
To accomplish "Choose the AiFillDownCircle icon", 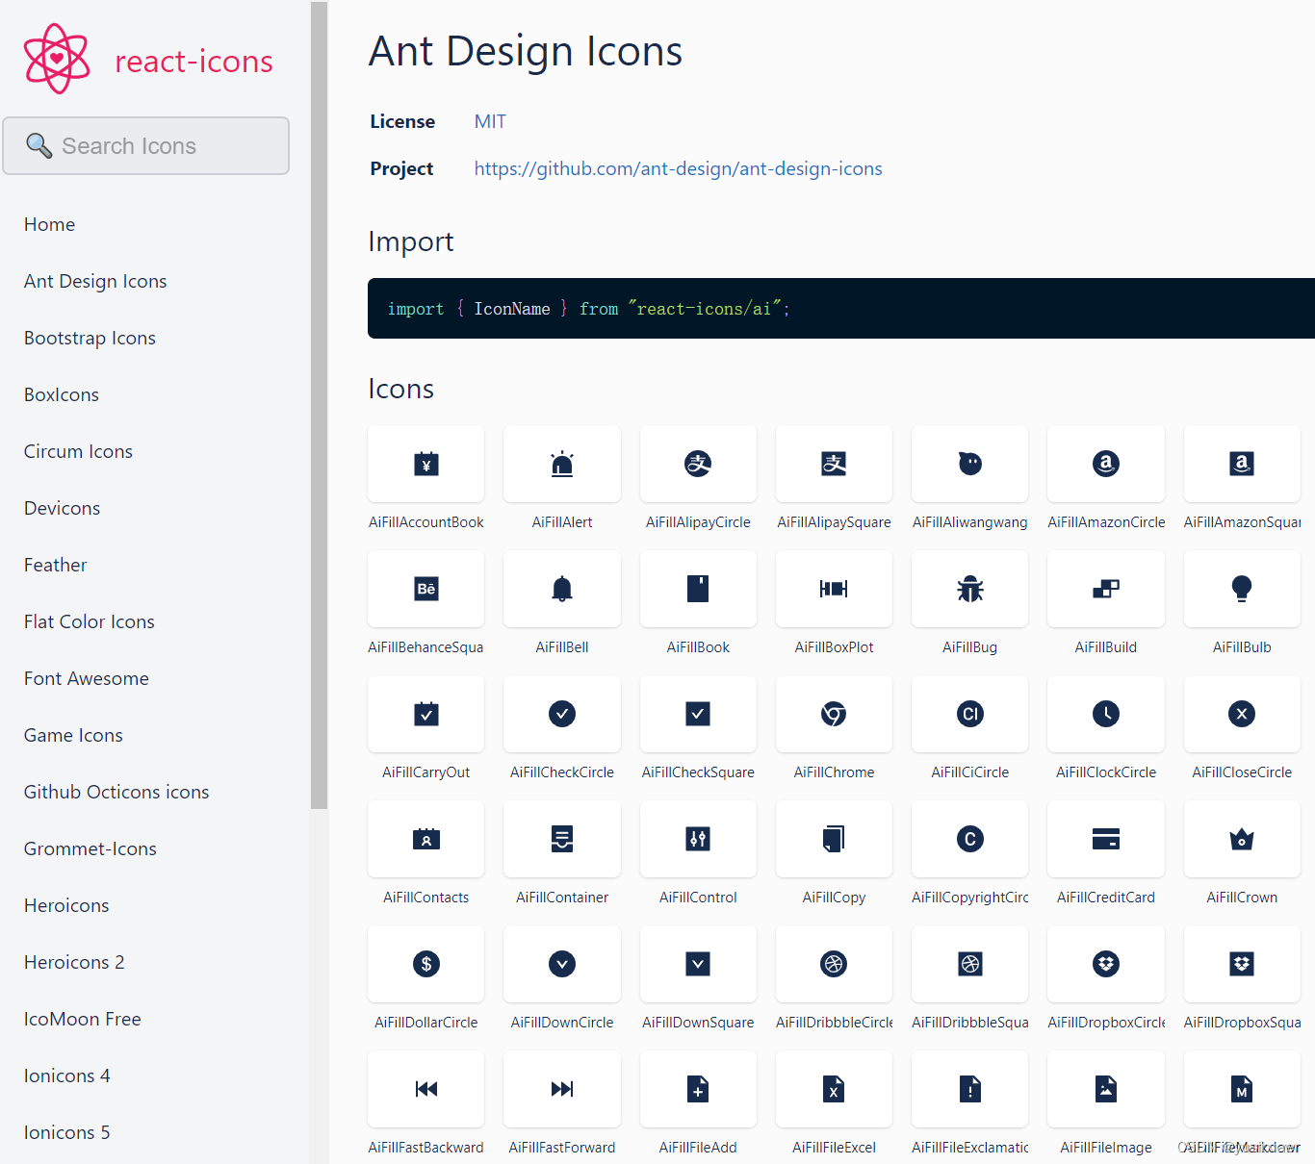I will tap(562, 964).
